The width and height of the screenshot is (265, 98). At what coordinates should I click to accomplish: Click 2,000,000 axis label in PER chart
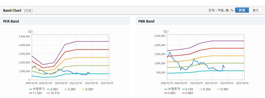24,62
